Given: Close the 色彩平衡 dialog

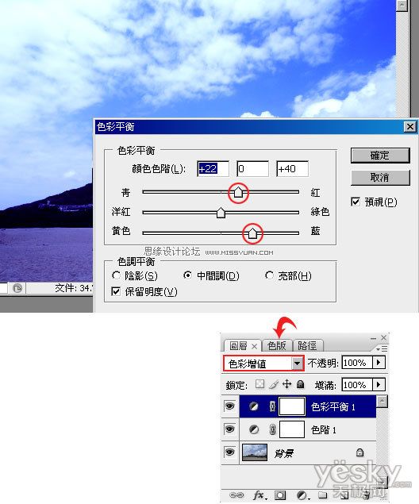Looking at the screenshot, I should [x=410, y=127].
